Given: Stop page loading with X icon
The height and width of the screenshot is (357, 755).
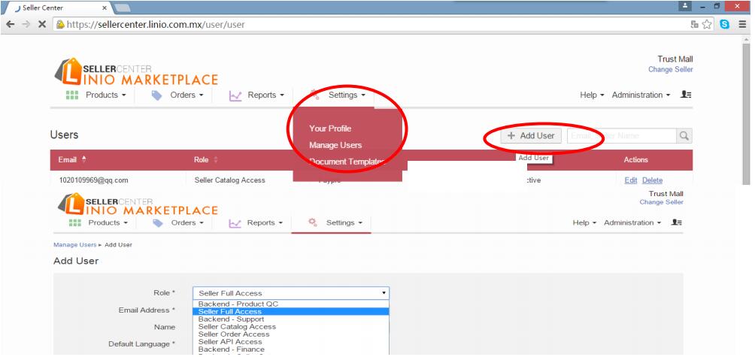Looking at the screenshot, I should pos(42,24).
